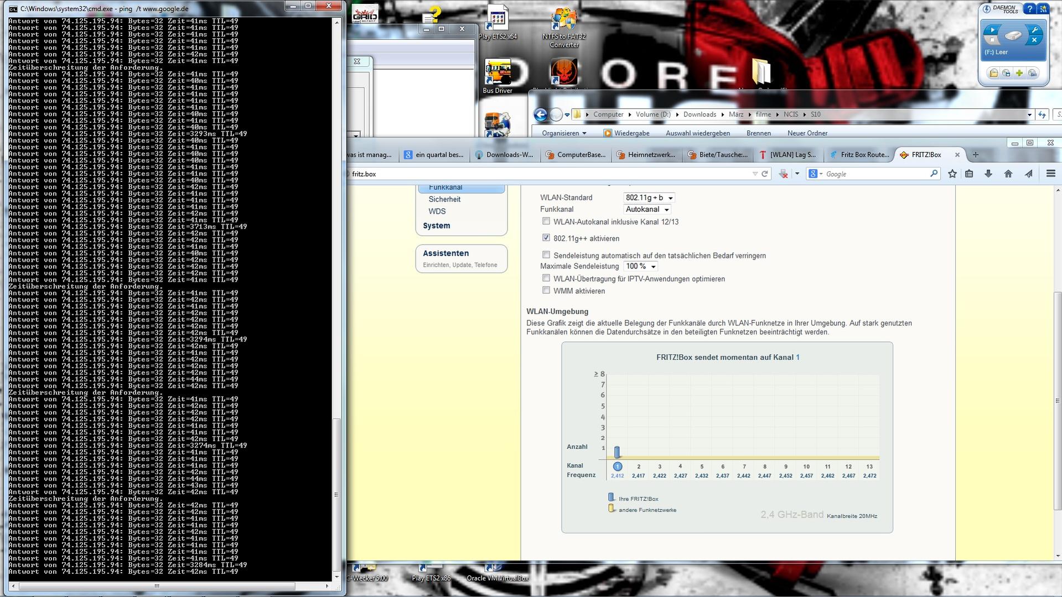
Task: Switch to the ComputerBase tab
Action: point(576,155)
